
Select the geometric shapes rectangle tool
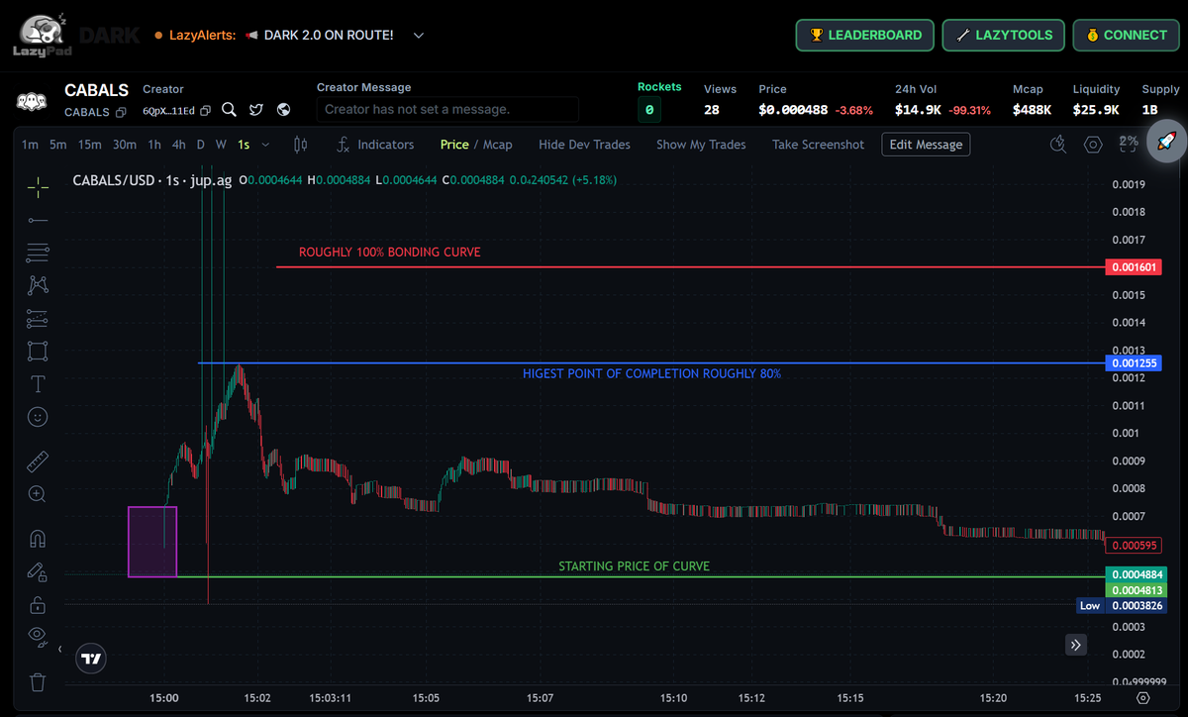(38, 352)
